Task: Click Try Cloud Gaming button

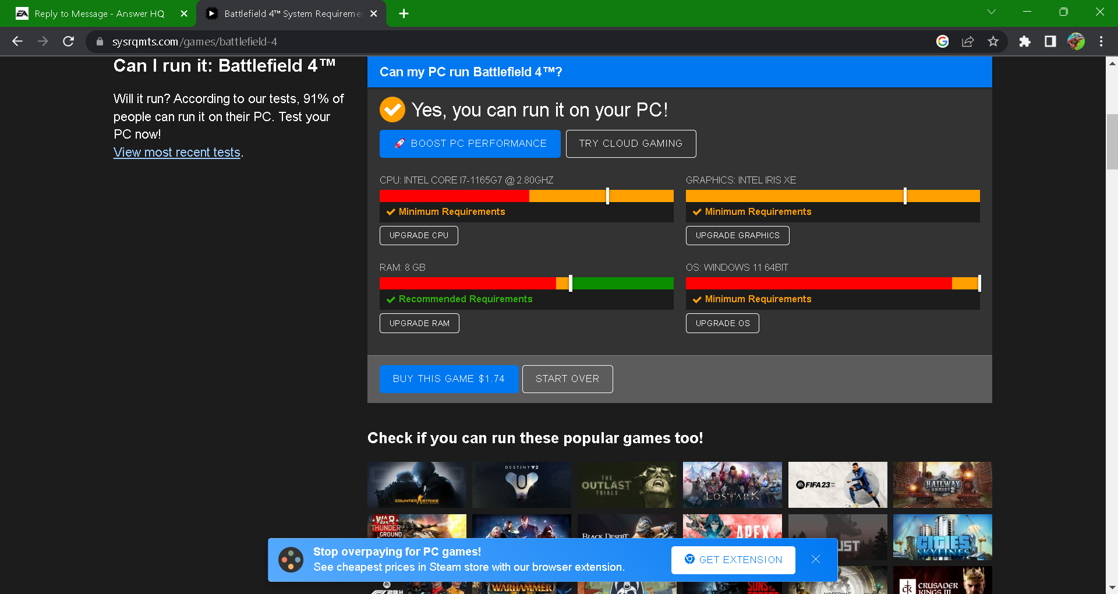Action: point(631,144)
